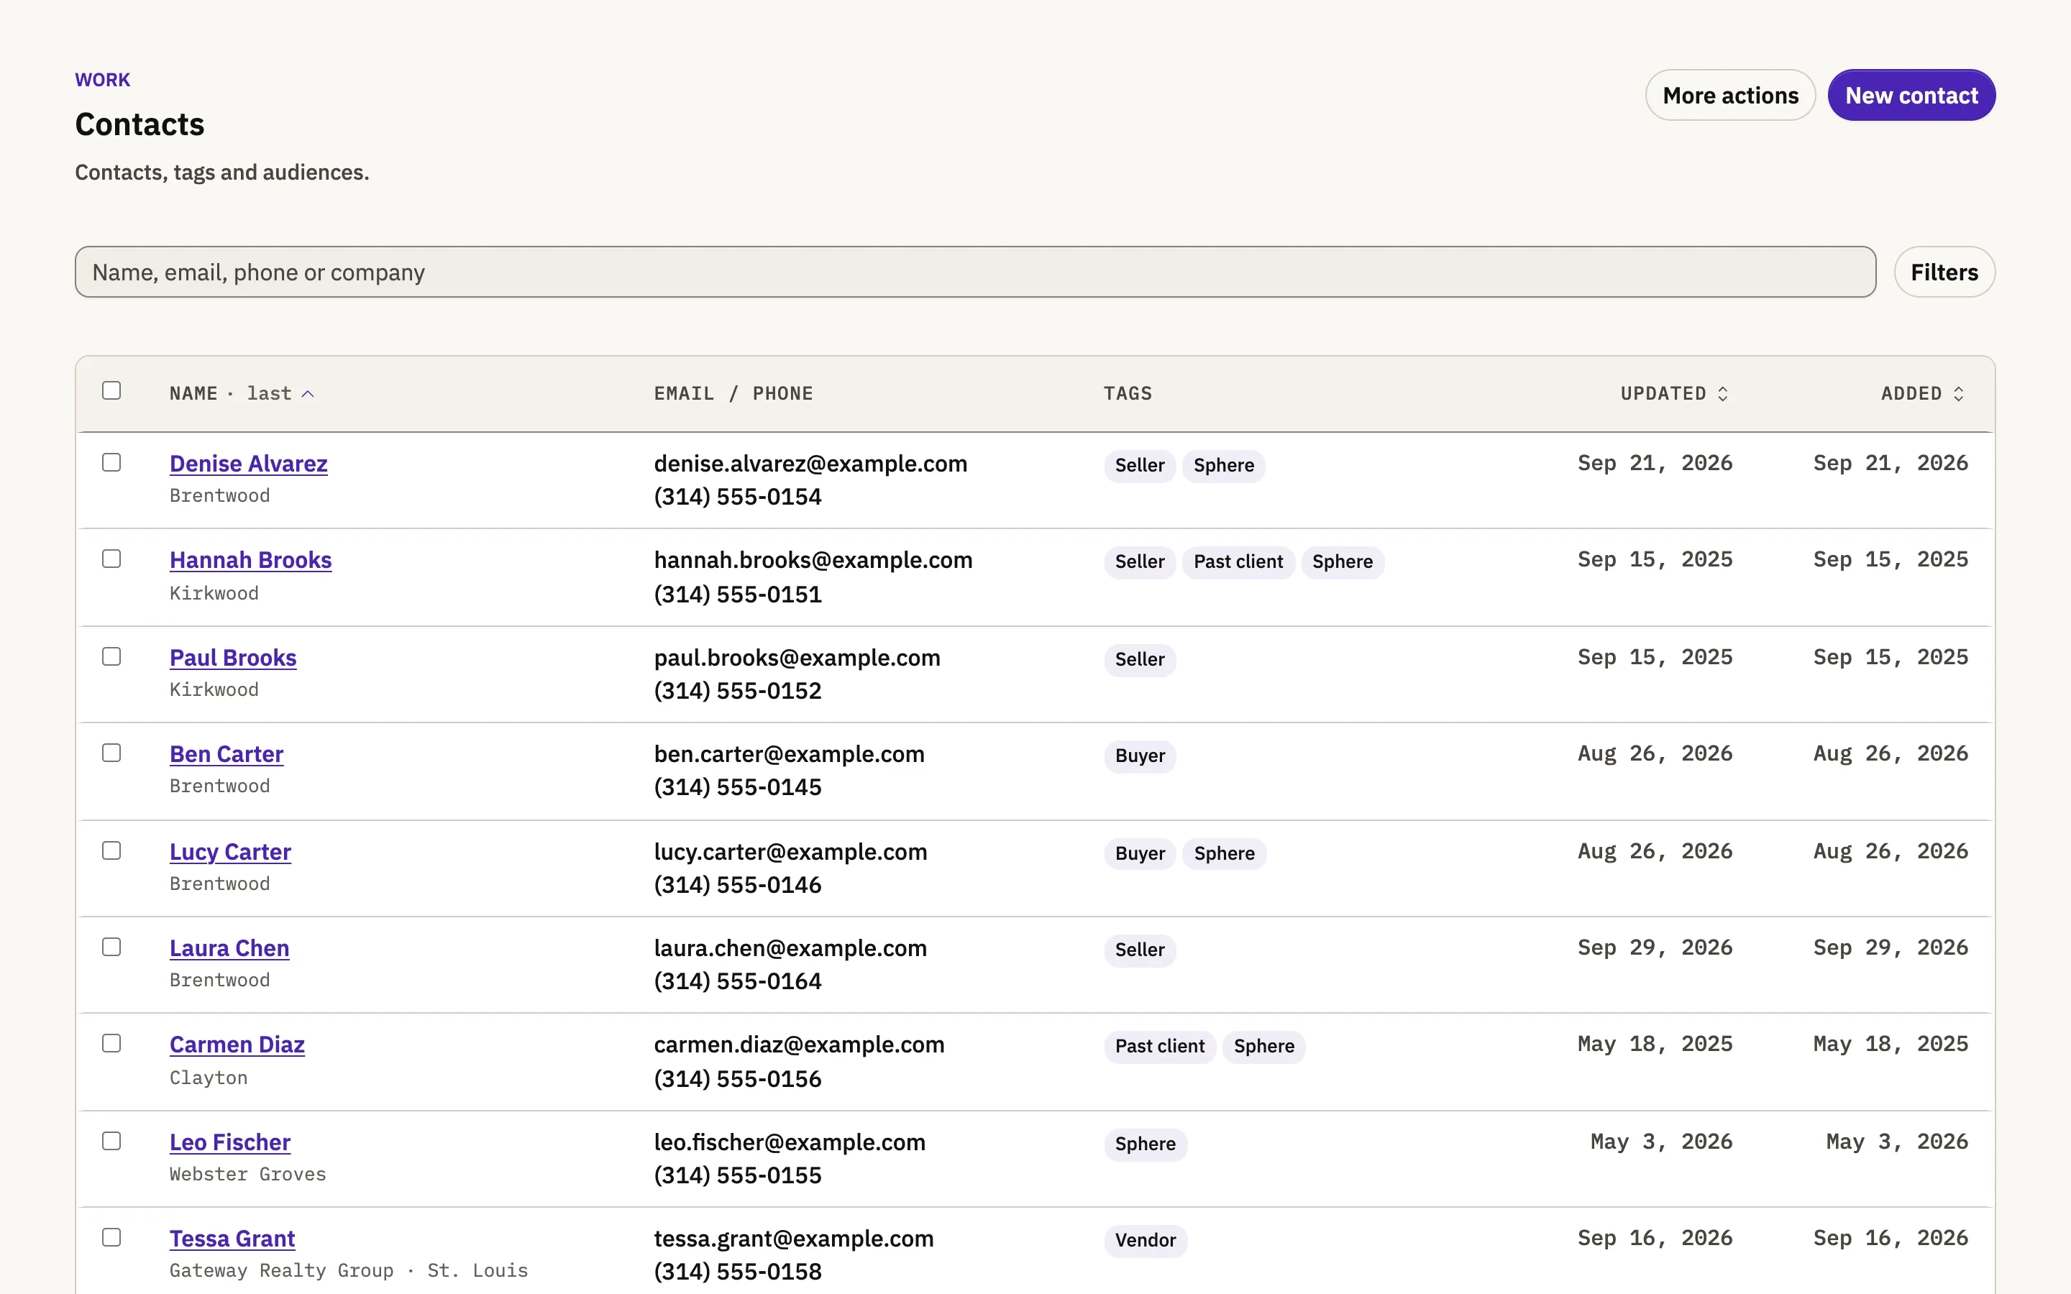Check the Hannah Brooks row checkbox

click(x=111, y=559)
